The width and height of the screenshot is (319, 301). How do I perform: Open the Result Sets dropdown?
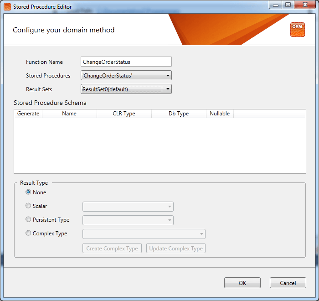pyautogui.click(x=126, y=89)
